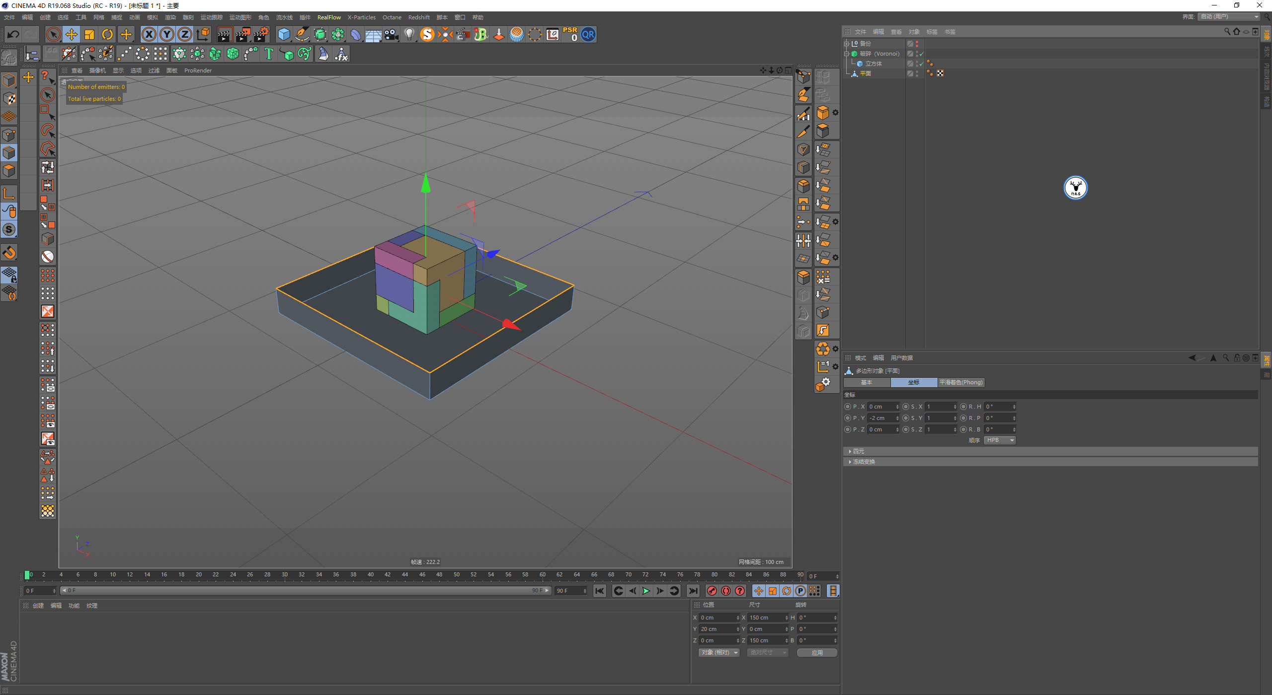Add a Cube primitive object
Image resolution: width=1272 pixels, height=695 pixels.
284,34
